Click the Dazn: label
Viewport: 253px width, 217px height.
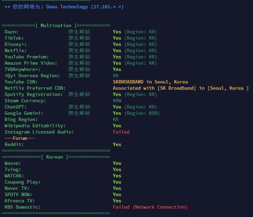[11, 32]
